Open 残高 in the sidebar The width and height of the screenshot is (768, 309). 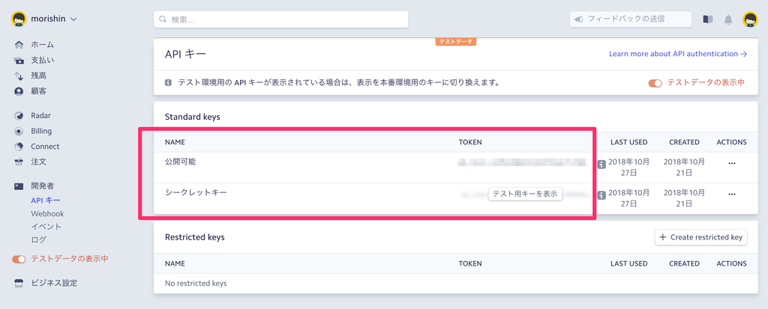pyautogui.click(x=39, y=76)
